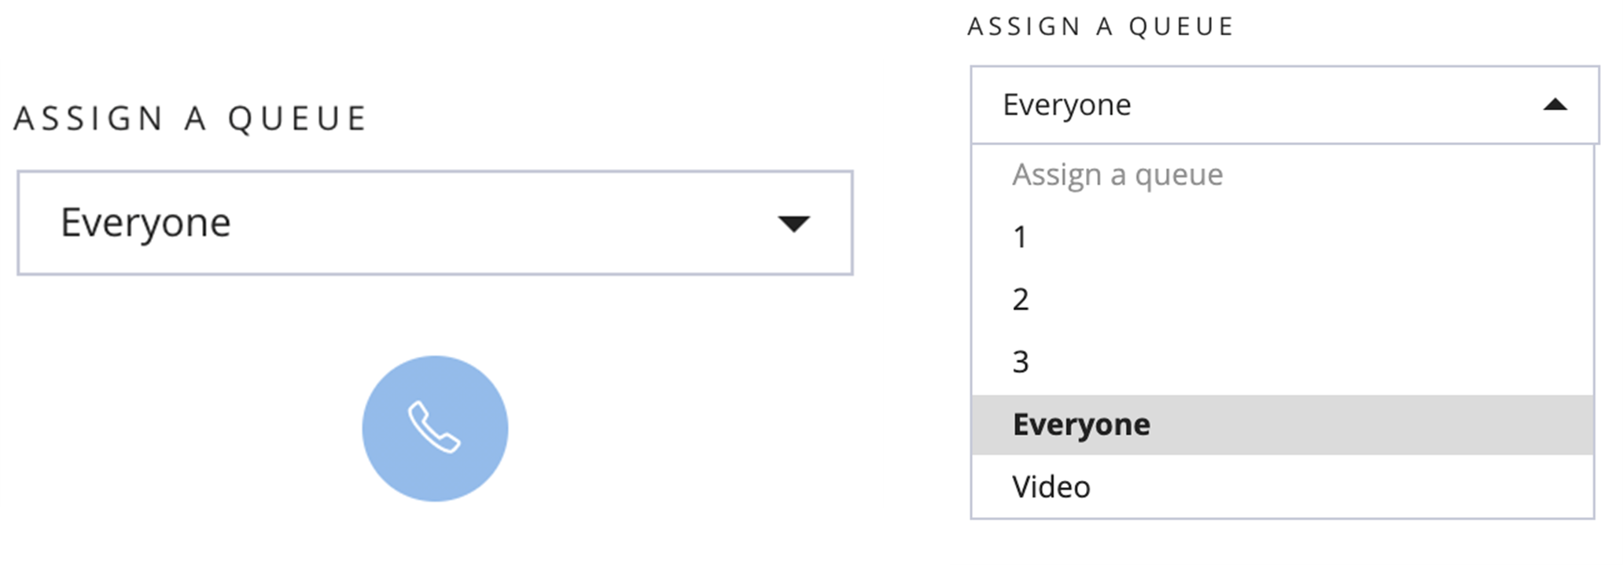Pick queue 3 from the queue options
Image resolution: width=1623 pixels, height=565 pixels.
click(x=1283, y=362)
